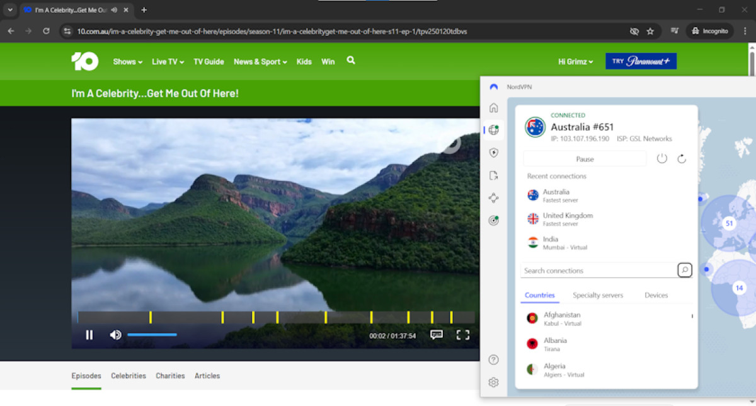Click the Pause VPN connection button
This screenshot has height=406, width=756.
(585, 159)
